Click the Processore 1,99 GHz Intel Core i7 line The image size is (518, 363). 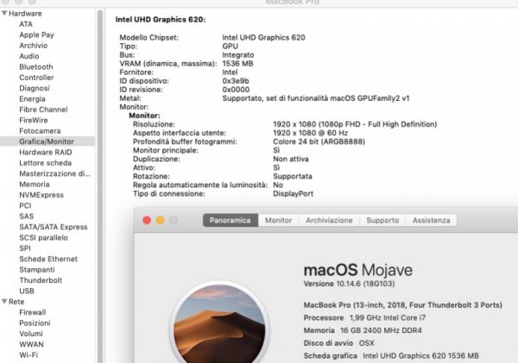[364, 317]
